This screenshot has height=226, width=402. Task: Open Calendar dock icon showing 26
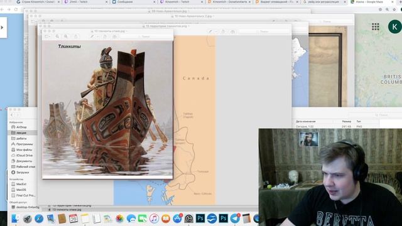[73, 218]
